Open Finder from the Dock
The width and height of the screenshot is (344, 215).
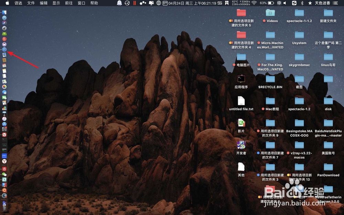click(4, 12)
